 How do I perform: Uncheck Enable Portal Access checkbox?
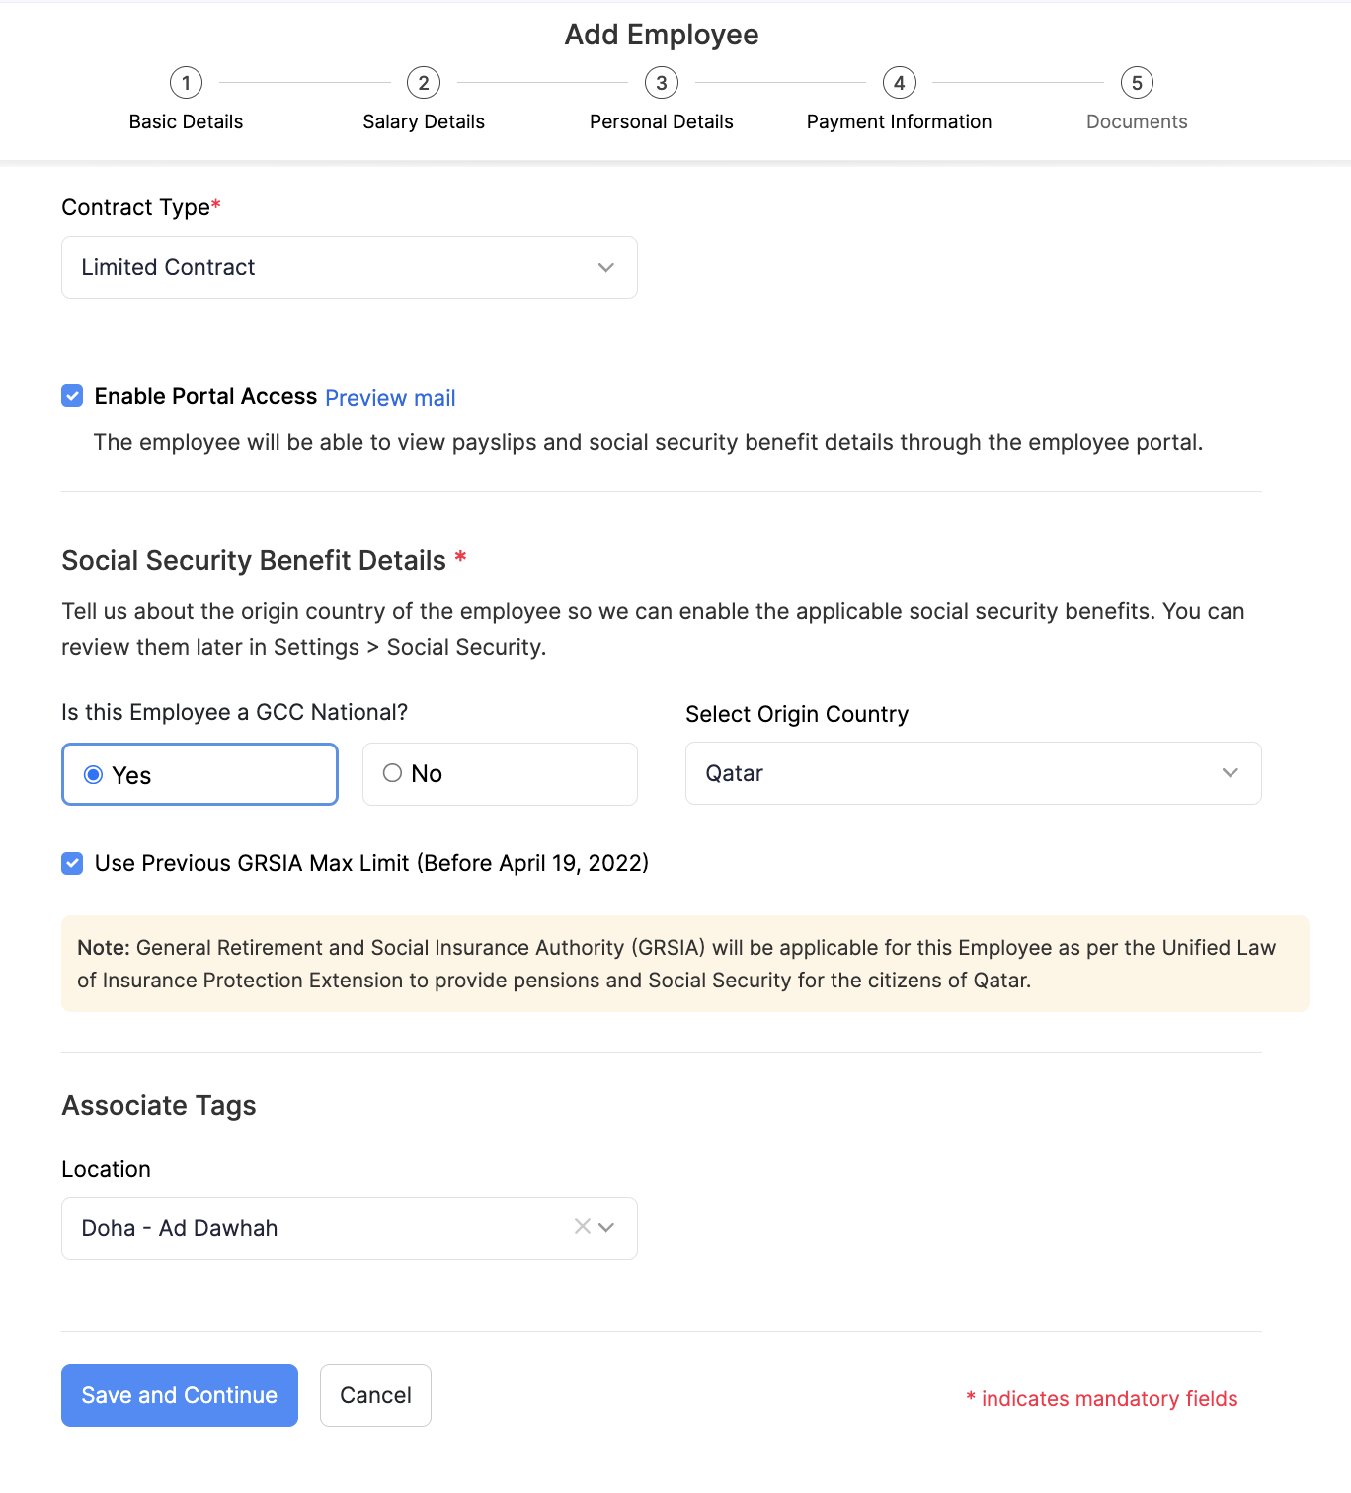[72, 396]
